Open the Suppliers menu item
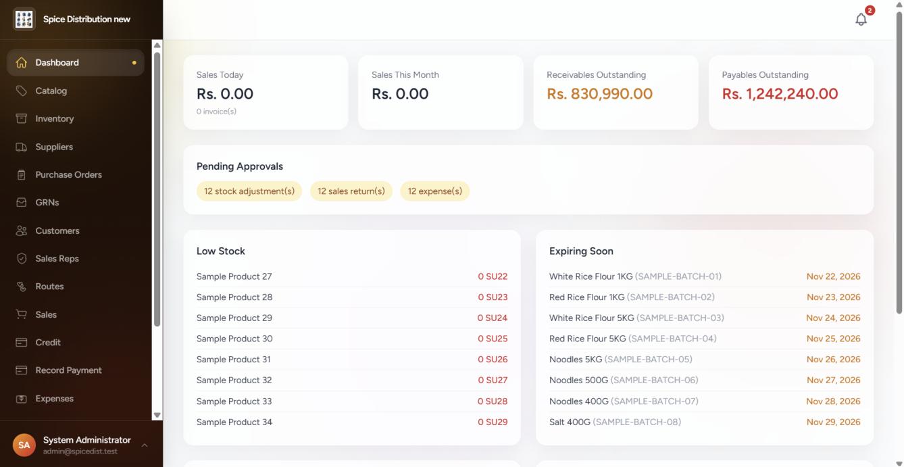The width and height of the screenshot is (904, 467). pyautogui.click(x=76, y=147)
